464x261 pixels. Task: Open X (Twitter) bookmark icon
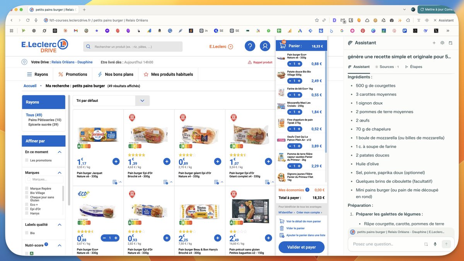[x=436, y=31]
